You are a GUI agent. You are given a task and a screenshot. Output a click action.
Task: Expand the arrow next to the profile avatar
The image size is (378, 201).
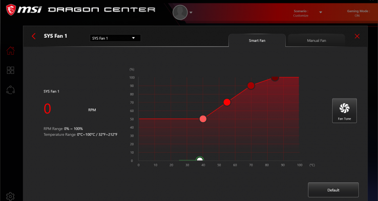point(191,13)
